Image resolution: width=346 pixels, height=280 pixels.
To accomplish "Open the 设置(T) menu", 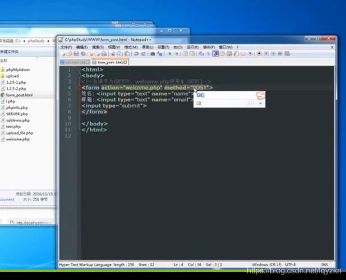I will tap(163, 47).
